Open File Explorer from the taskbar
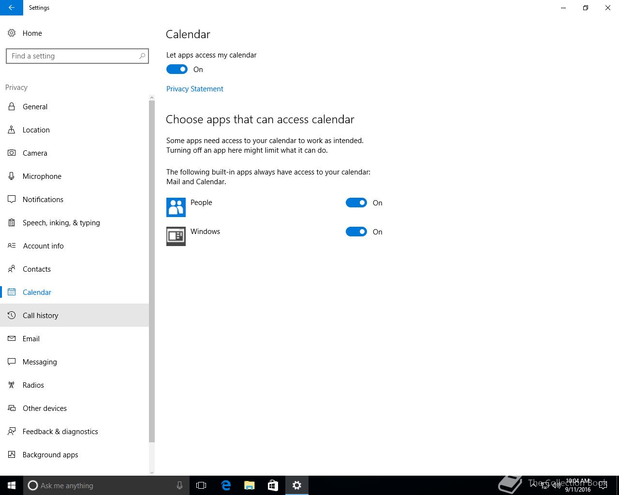The width and height of the screenshot is (619, 495). coord(250,485)
